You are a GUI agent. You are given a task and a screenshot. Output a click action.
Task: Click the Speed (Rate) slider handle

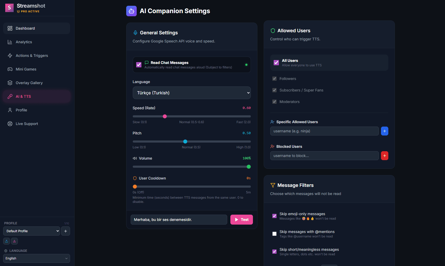[x=165, y=116]
